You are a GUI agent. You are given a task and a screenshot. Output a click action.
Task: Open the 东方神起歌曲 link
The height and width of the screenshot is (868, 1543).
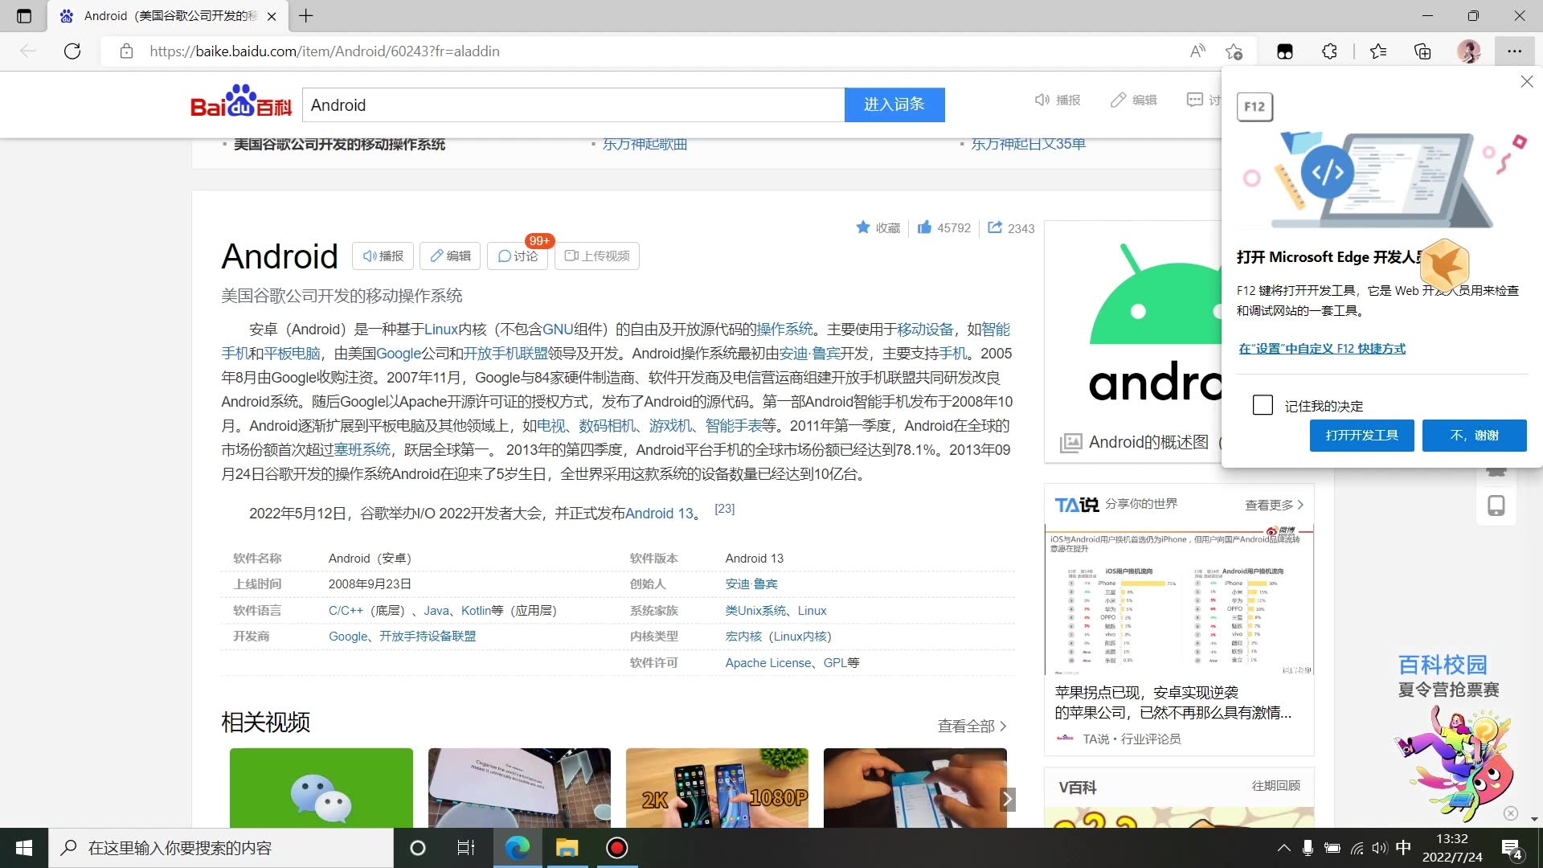tap(645, 144)
